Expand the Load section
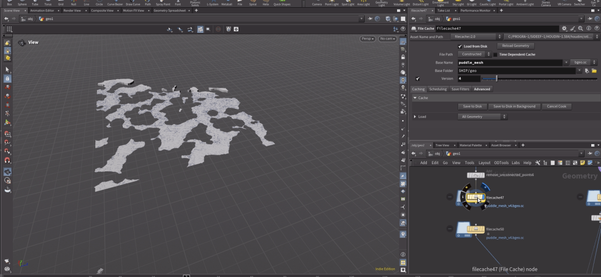The width and height of the screenshot is (601, 277). (x=415, y=117)
